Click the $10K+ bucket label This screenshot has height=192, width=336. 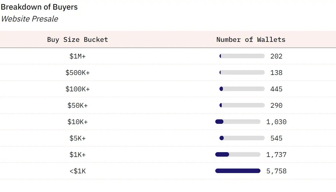tap(77, 122)
